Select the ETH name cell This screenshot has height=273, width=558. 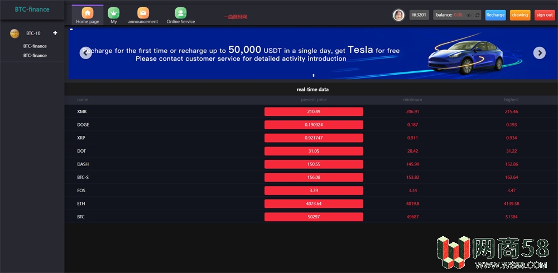coord(81,204)
